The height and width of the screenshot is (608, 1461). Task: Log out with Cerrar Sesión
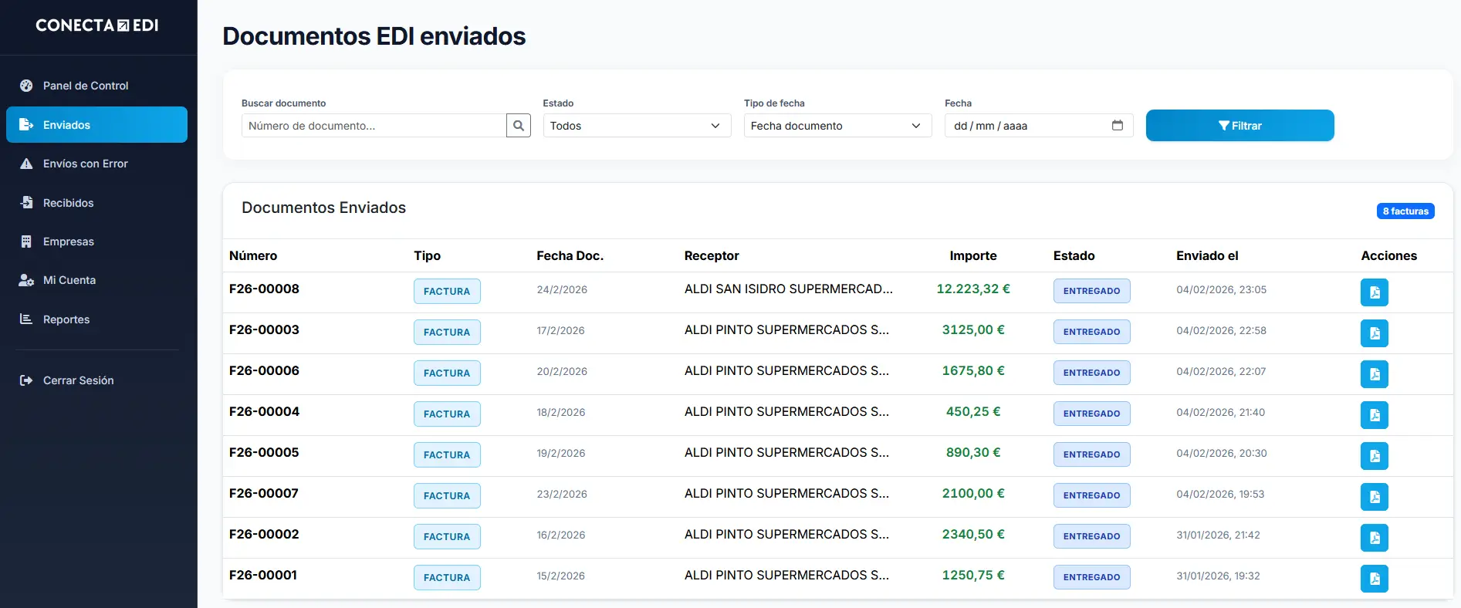78,380
